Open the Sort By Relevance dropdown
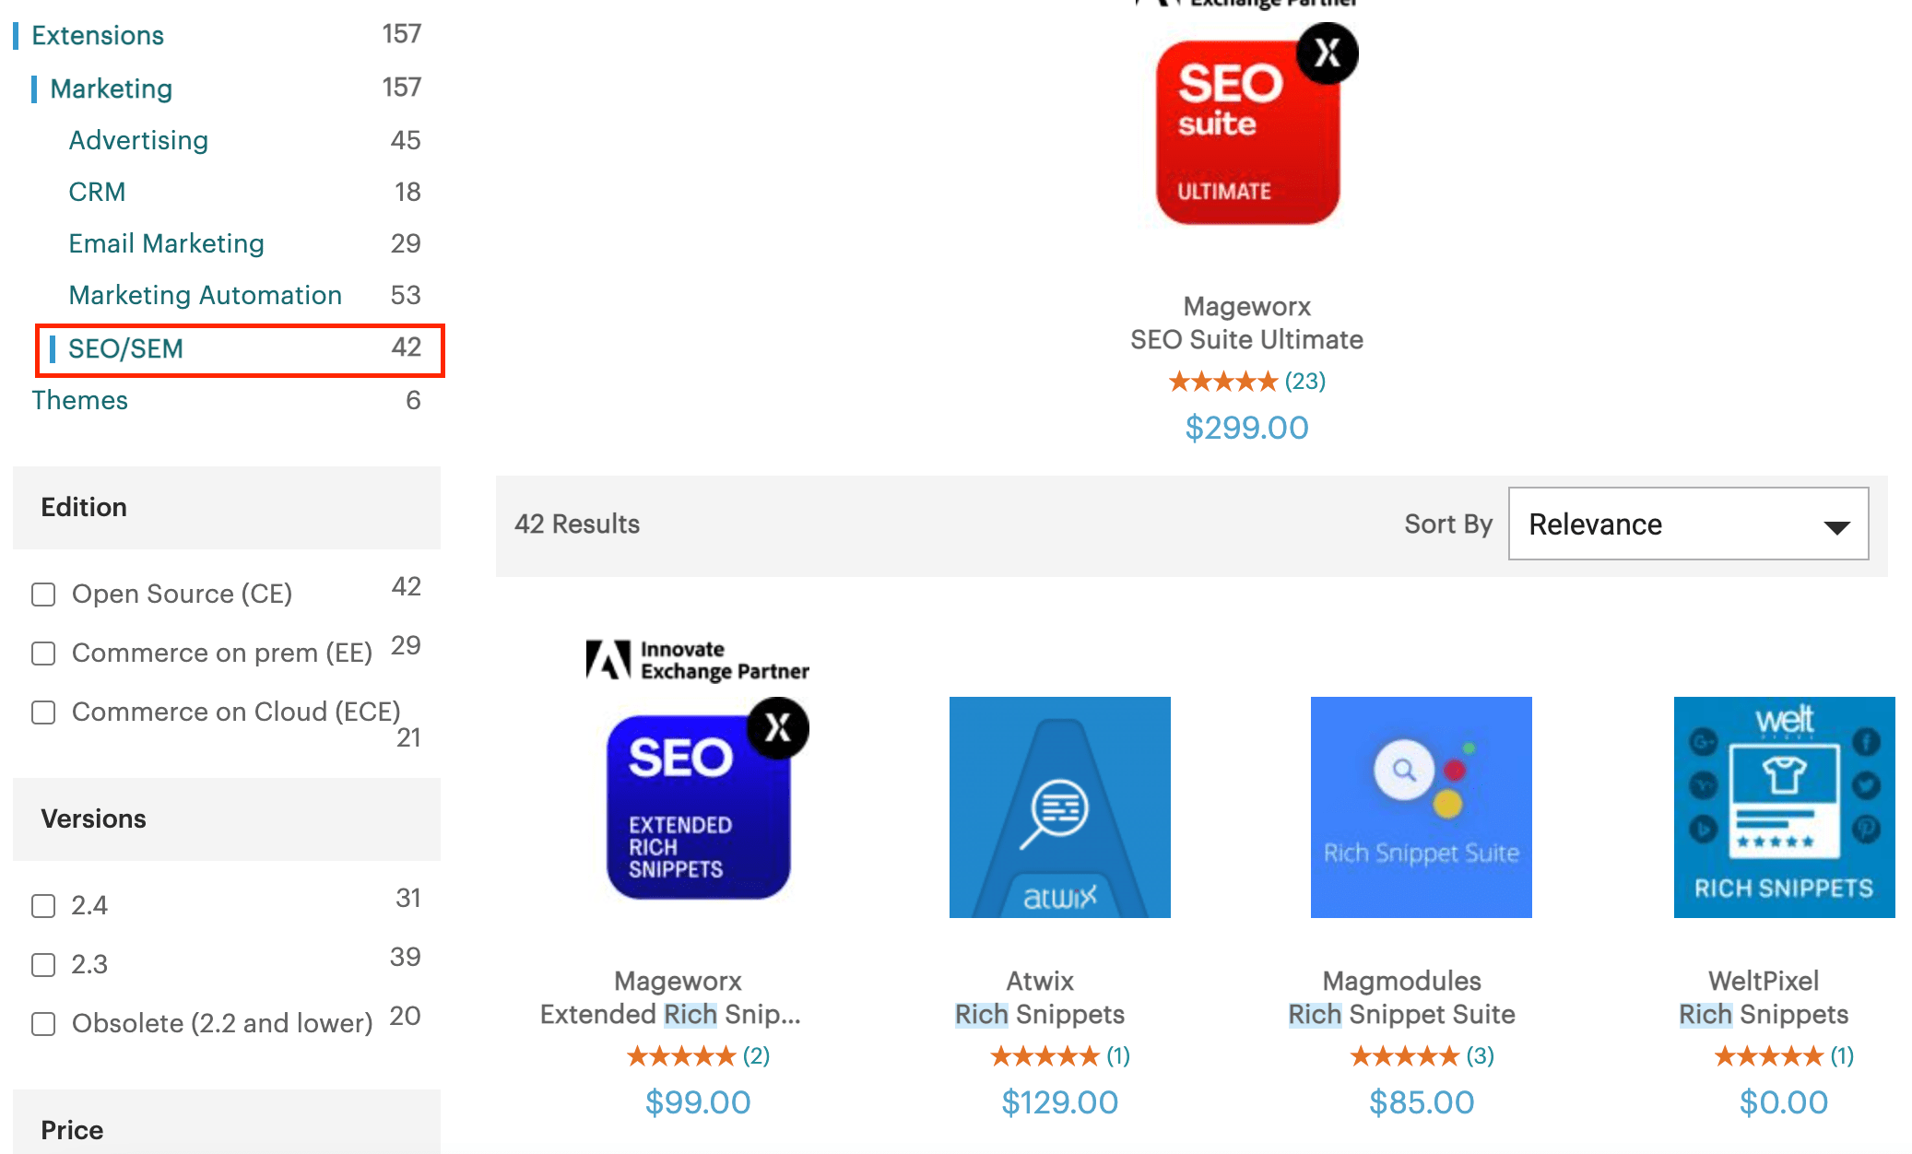1912x1154 pixels. [x=1689, y=524]
